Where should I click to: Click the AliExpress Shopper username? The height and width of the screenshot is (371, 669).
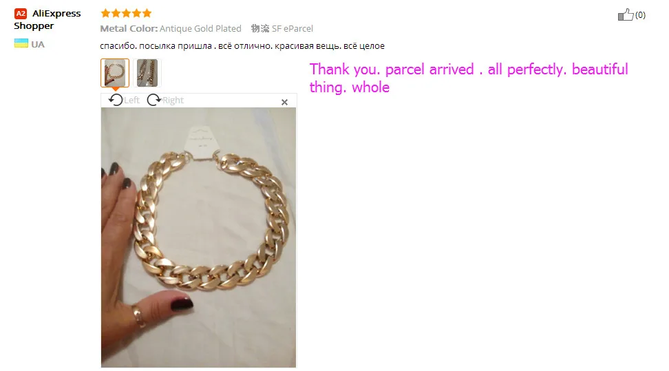pyautogui.click(x=47, y=20)
